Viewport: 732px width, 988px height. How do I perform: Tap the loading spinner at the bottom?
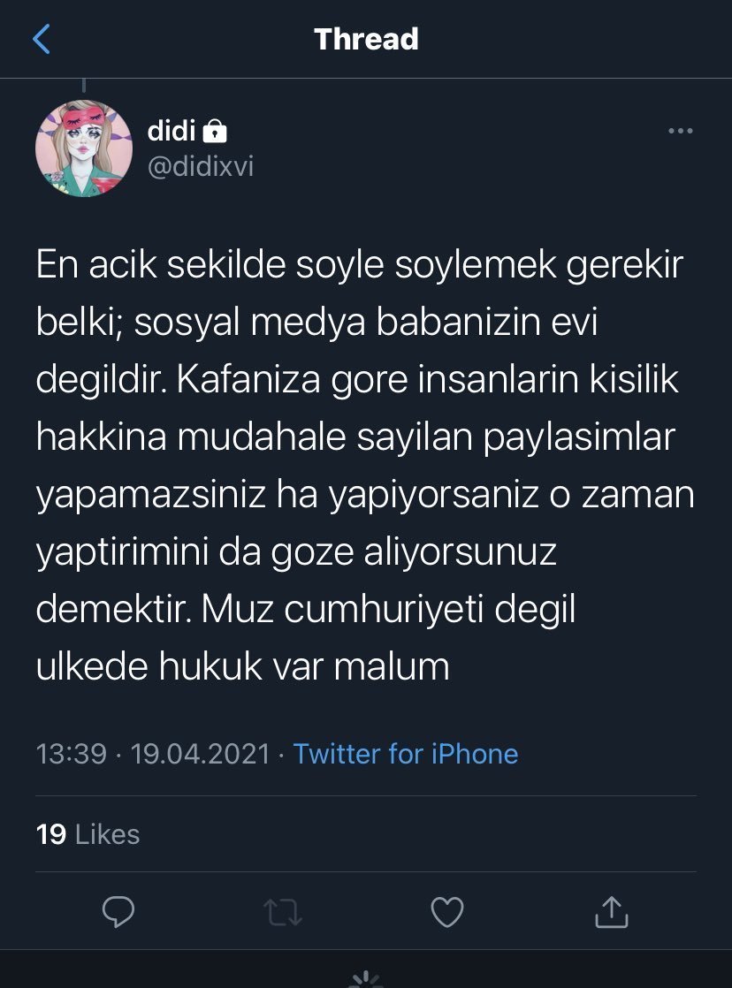[365, 979]
